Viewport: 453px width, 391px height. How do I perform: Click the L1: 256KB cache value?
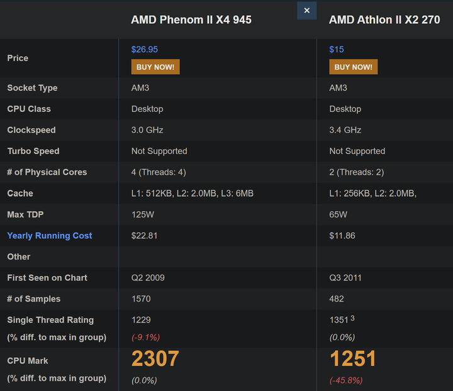372,194
